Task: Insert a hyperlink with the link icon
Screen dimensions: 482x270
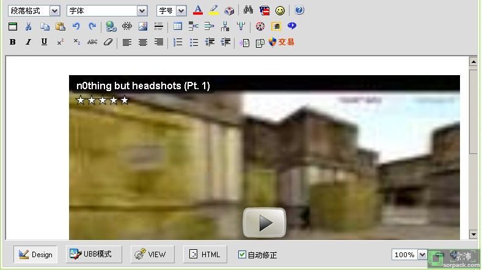Action: (111, 26)
